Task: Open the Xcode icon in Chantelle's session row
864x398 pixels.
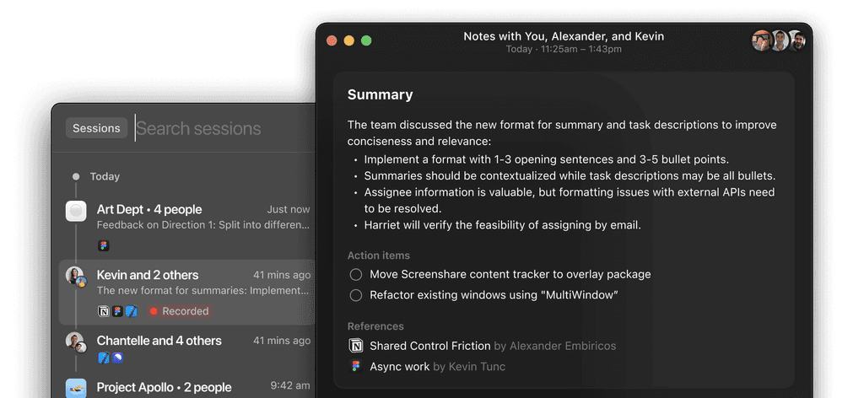Action: pos(104,358)
